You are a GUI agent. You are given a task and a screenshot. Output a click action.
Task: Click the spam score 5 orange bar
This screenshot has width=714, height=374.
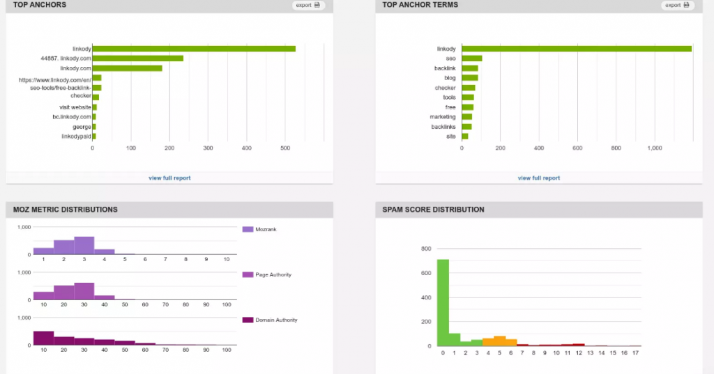pyautogui.click(x=499, y=341)
